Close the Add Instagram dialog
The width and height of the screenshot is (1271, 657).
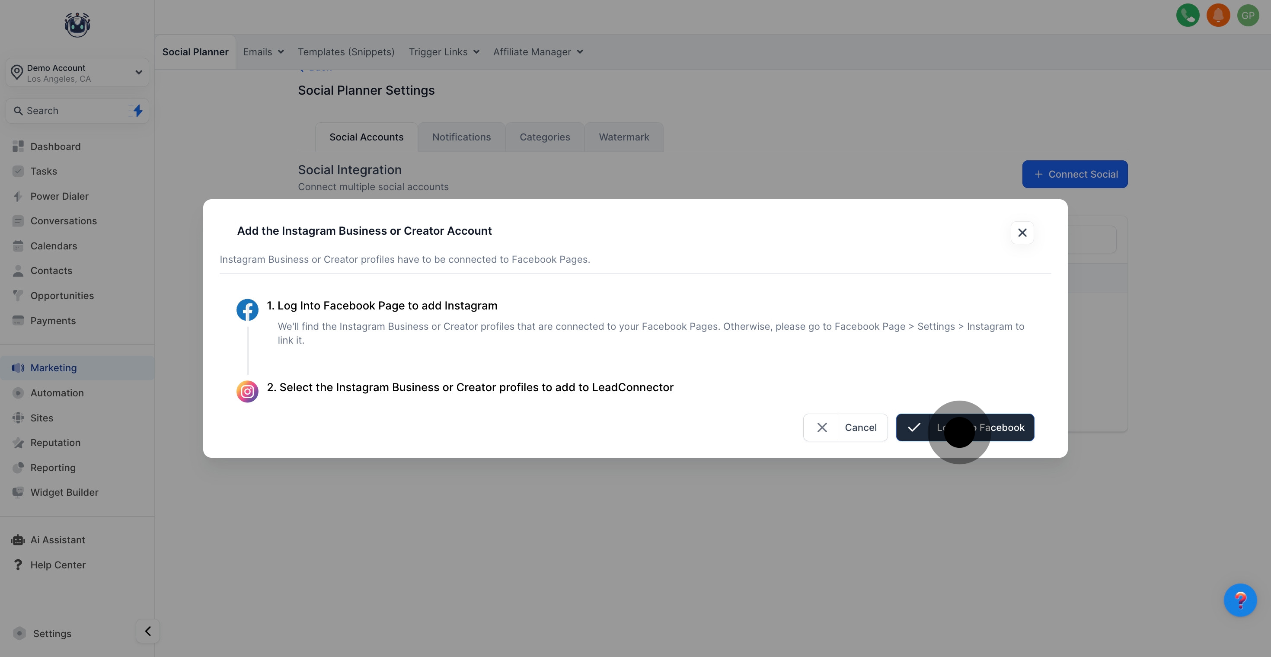coord(1022,232)
